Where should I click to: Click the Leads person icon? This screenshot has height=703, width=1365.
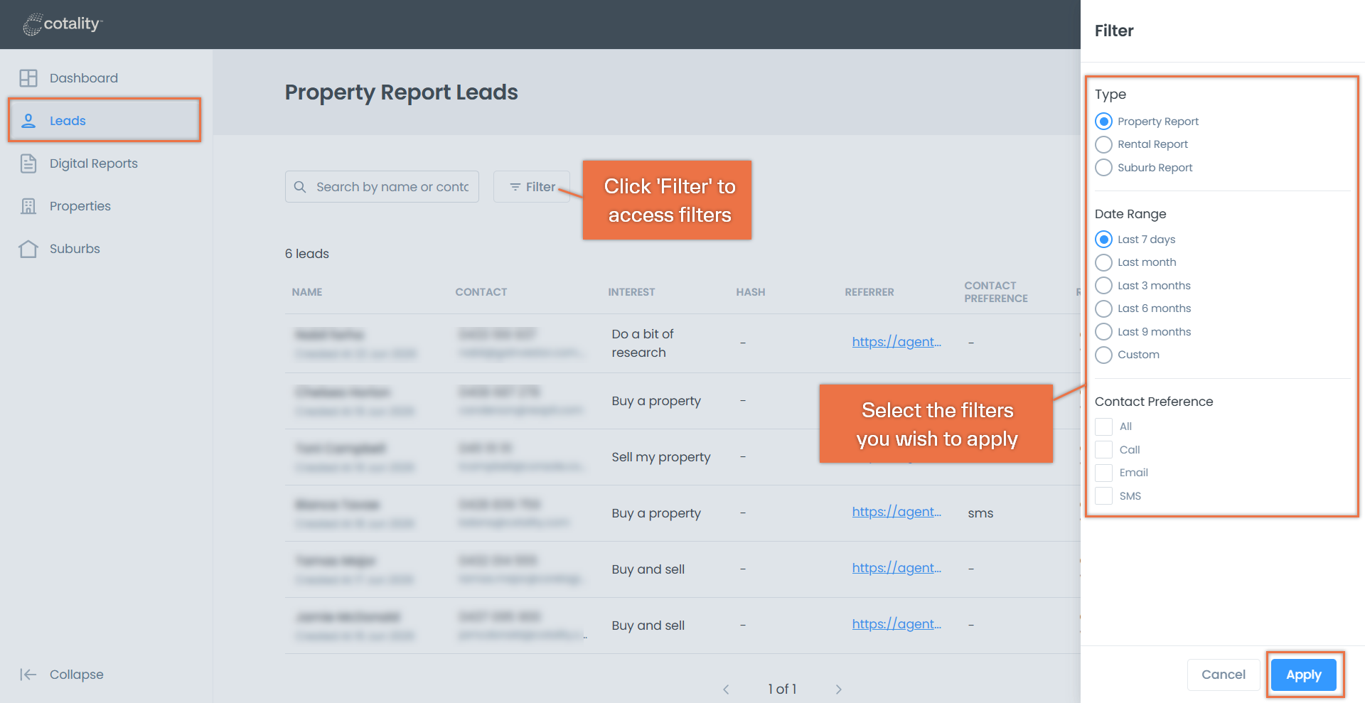click(28, 121)
